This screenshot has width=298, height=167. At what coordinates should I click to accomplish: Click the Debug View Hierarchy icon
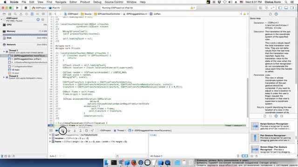pyautogui.click(x=87, y=131)
